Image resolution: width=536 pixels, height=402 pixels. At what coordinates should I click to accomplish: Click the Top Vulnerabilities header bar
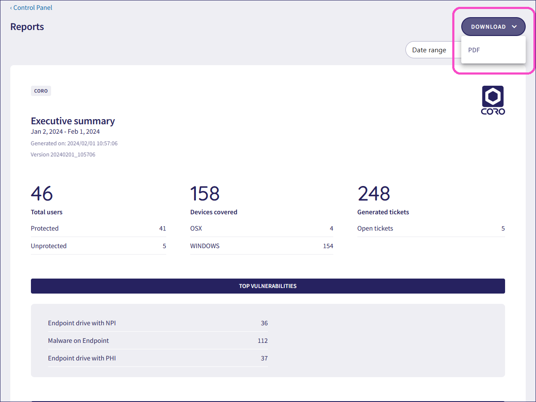(x=268, y=286)
